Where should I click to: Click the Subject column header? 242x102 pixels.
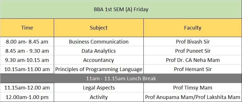click(99, 28)
